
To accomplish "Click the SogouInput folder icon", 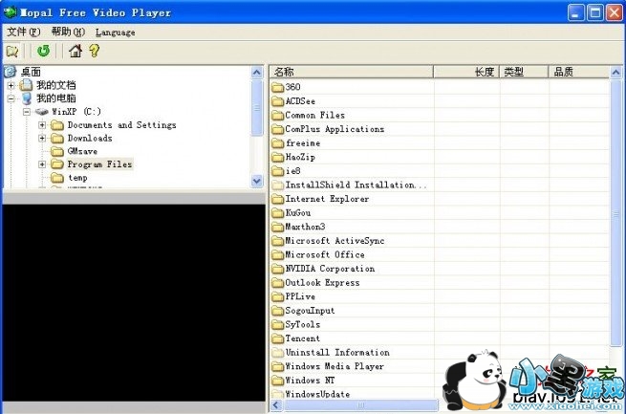I will [x=277, y=311].
